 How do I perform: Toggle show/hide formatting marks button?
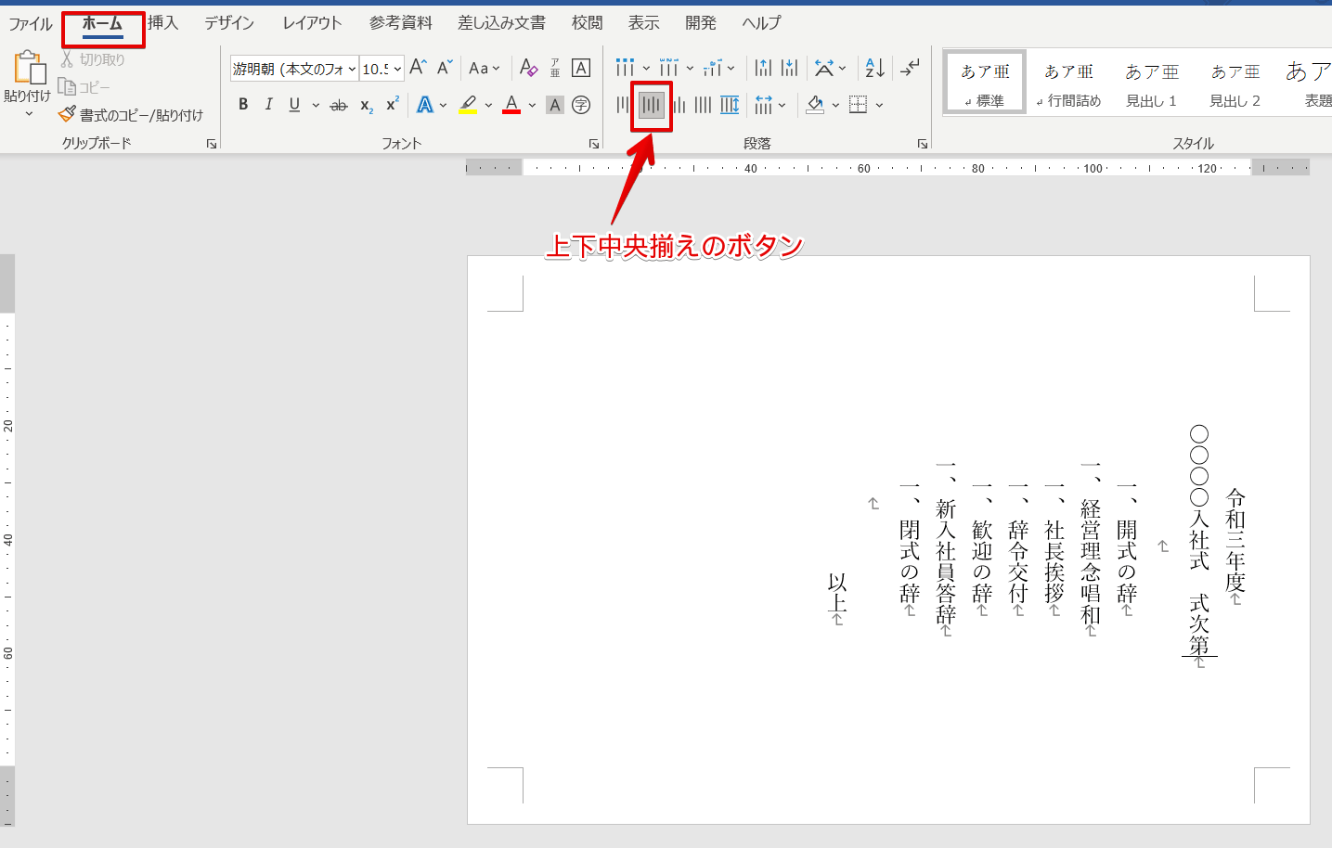[911, 68]
